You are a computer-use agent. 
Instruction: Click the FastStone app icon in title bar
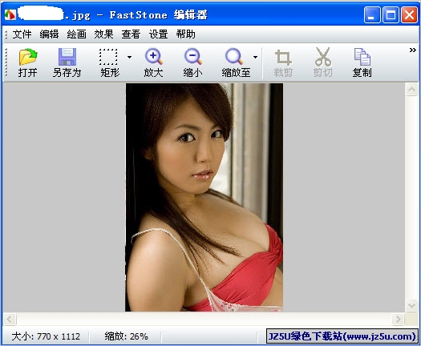pyautogui.click(x=10, y=14)
